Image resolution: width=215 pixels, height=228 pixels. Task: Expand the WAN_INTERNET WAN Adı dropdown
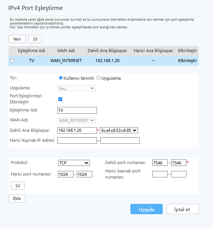pos(77,120)
